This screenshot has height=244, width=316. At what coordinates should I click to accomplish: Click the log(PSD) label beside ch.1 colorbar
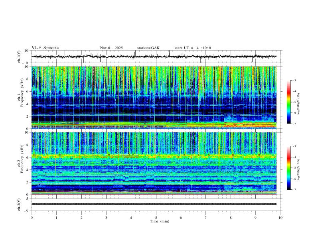pos(299,104)
